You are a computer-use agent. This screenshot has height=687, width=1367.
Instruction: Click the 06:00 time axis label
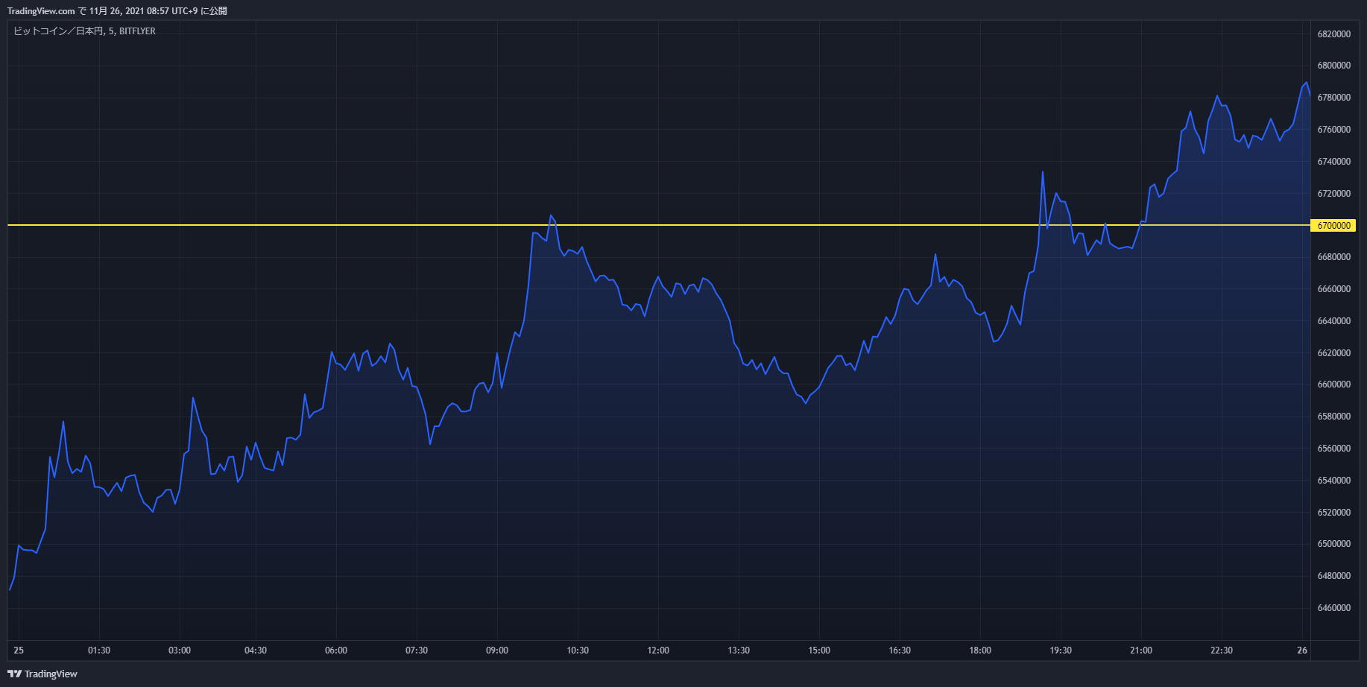336,650
